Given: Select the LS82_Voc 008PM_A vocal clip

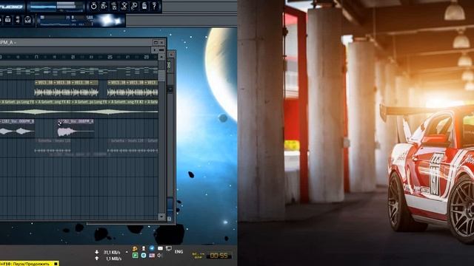Looking at the screenshot, I should point(76,128).
